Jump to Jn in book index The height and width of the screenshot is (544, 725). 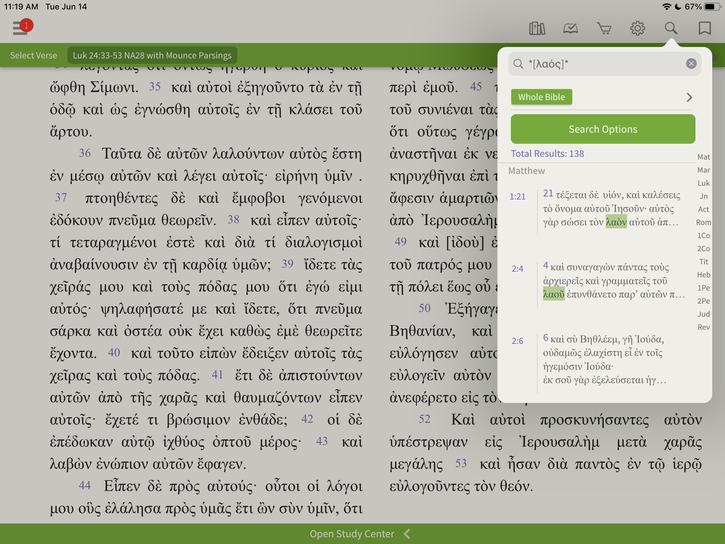click(704, 196)
